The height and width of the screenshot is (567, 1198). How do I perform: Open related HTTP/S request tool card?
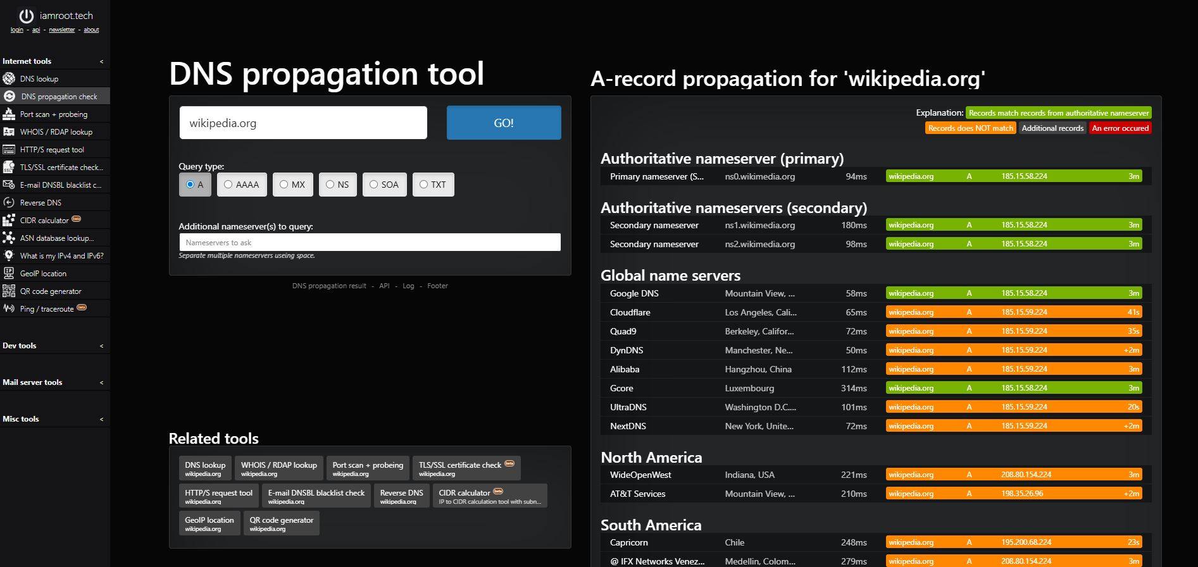219,496
